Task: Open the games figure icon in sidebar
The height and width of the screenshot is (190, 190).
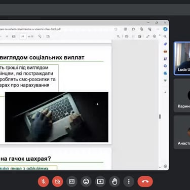Action: [x=165, y=59]
